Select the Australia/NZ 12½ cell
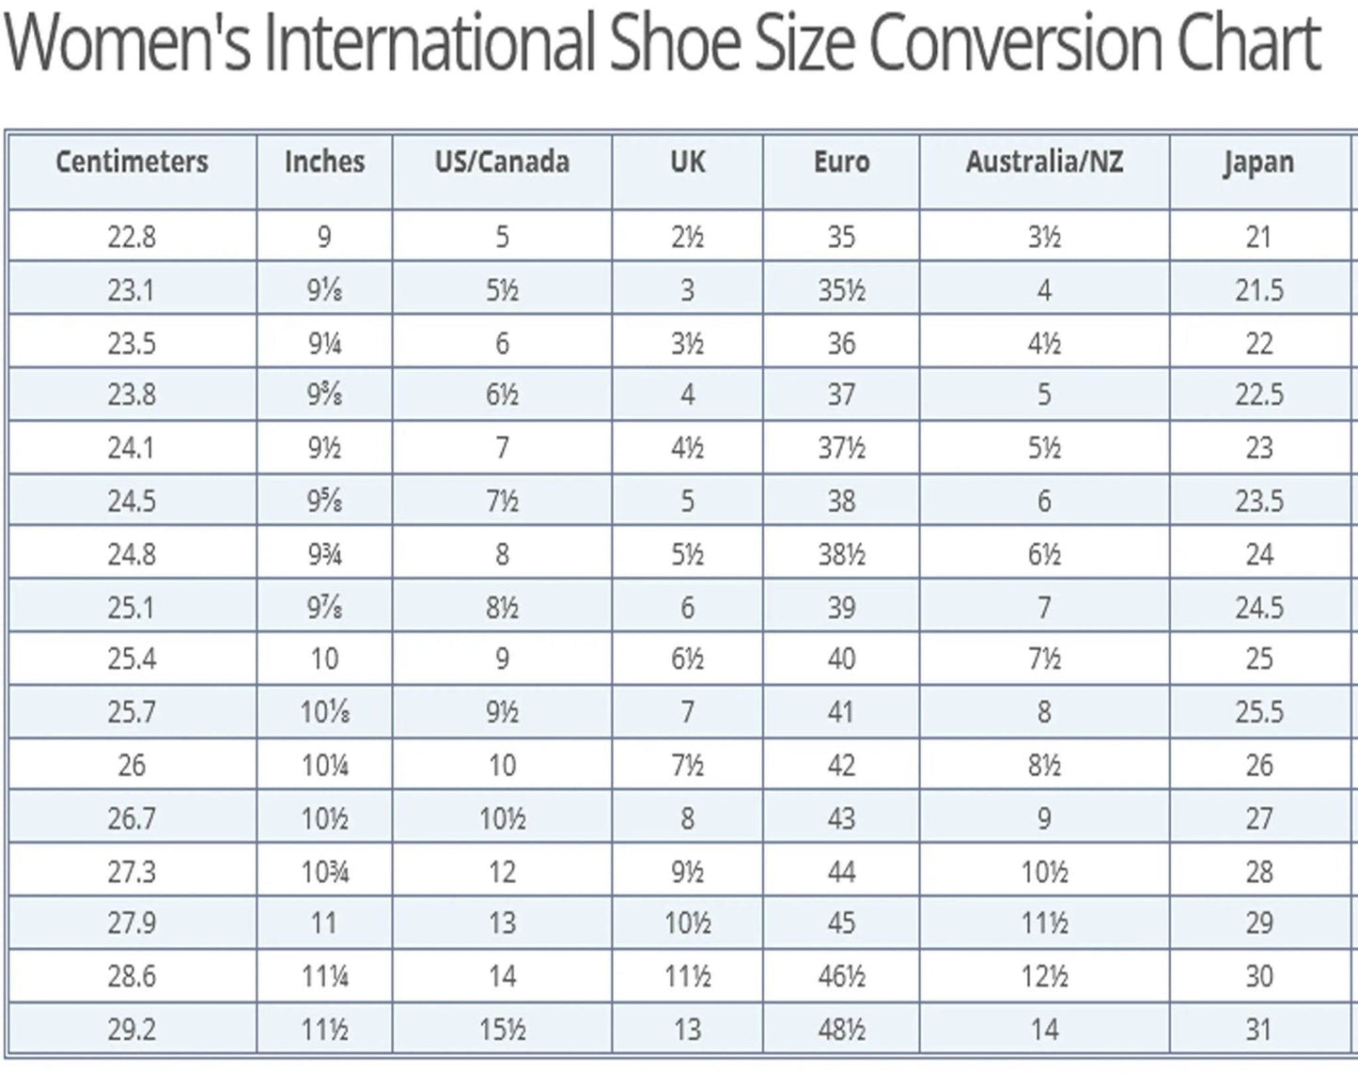1358x1086 pixels. coord(1044,977)
